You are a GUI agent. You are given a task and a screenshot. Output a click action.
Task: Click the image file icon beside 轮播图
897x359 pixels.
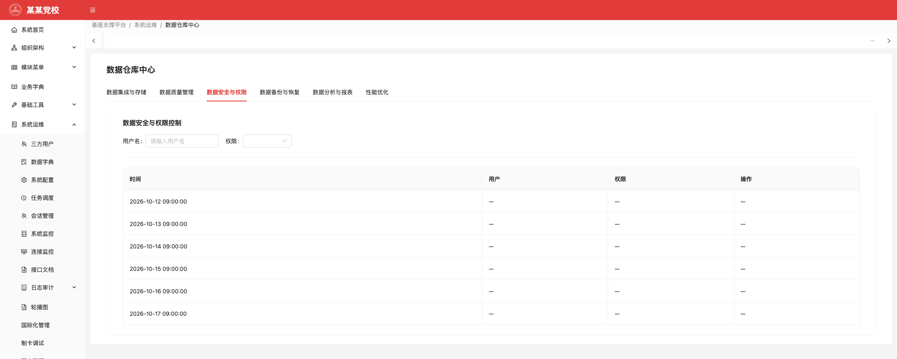24,307
